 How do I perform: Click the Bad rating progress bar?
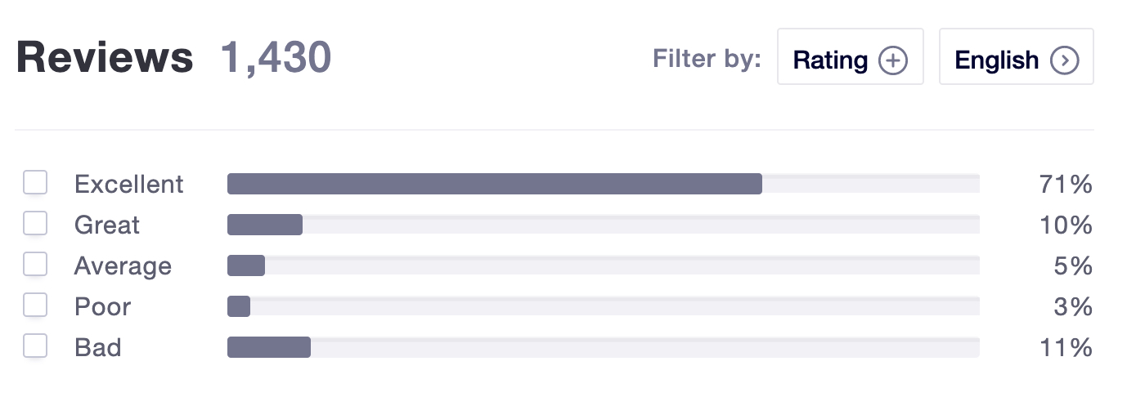click(604, 347)
